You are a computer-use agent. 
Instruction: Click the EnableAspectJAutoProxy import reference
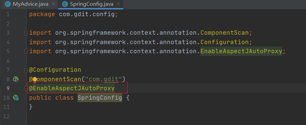(x=241, y=52)
